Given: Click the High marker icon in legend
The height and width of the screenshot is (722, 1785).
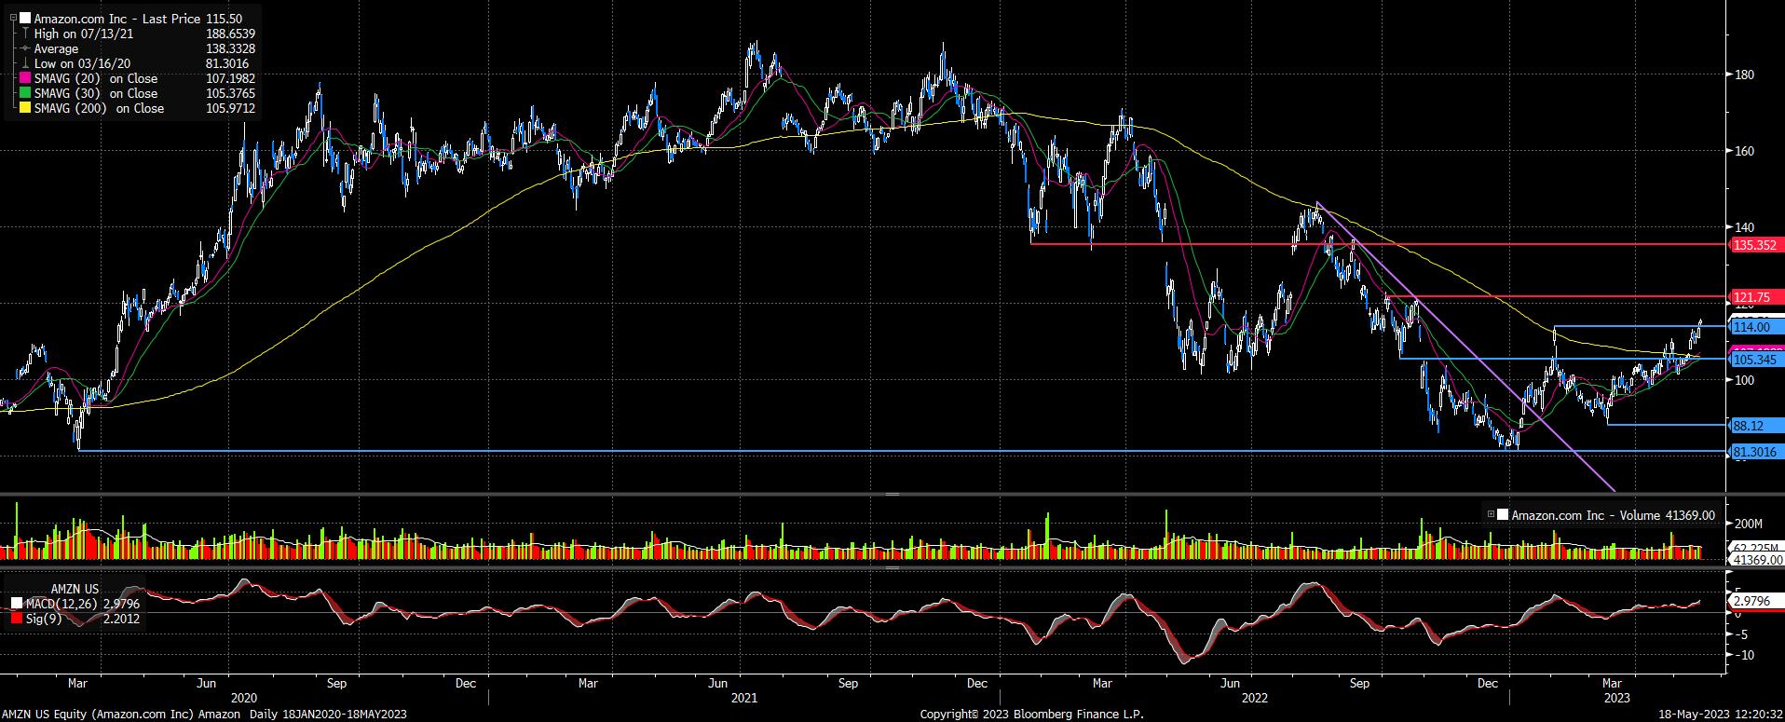Looking at the screenshot, I should (24, 34).
